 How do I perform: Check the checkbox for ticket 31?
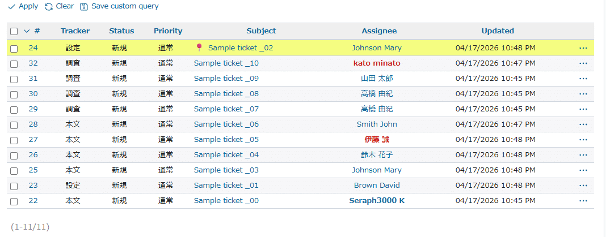(14, 79)
